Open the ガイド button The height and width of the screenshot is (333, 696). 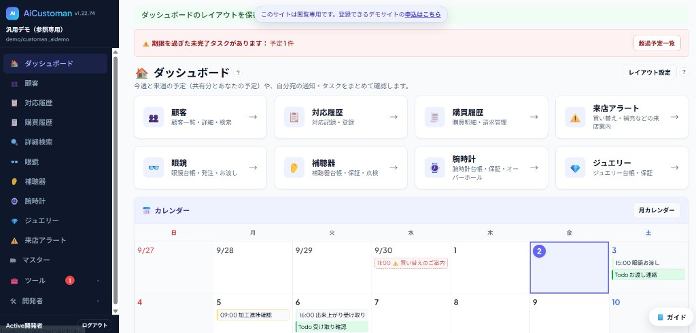[671, 317]
